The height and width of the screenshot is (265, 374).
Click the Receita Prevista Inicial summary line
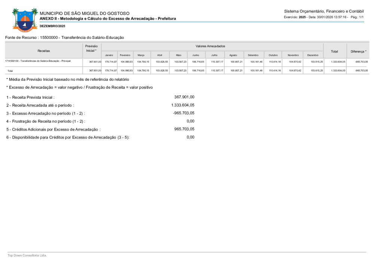point(30,97)
